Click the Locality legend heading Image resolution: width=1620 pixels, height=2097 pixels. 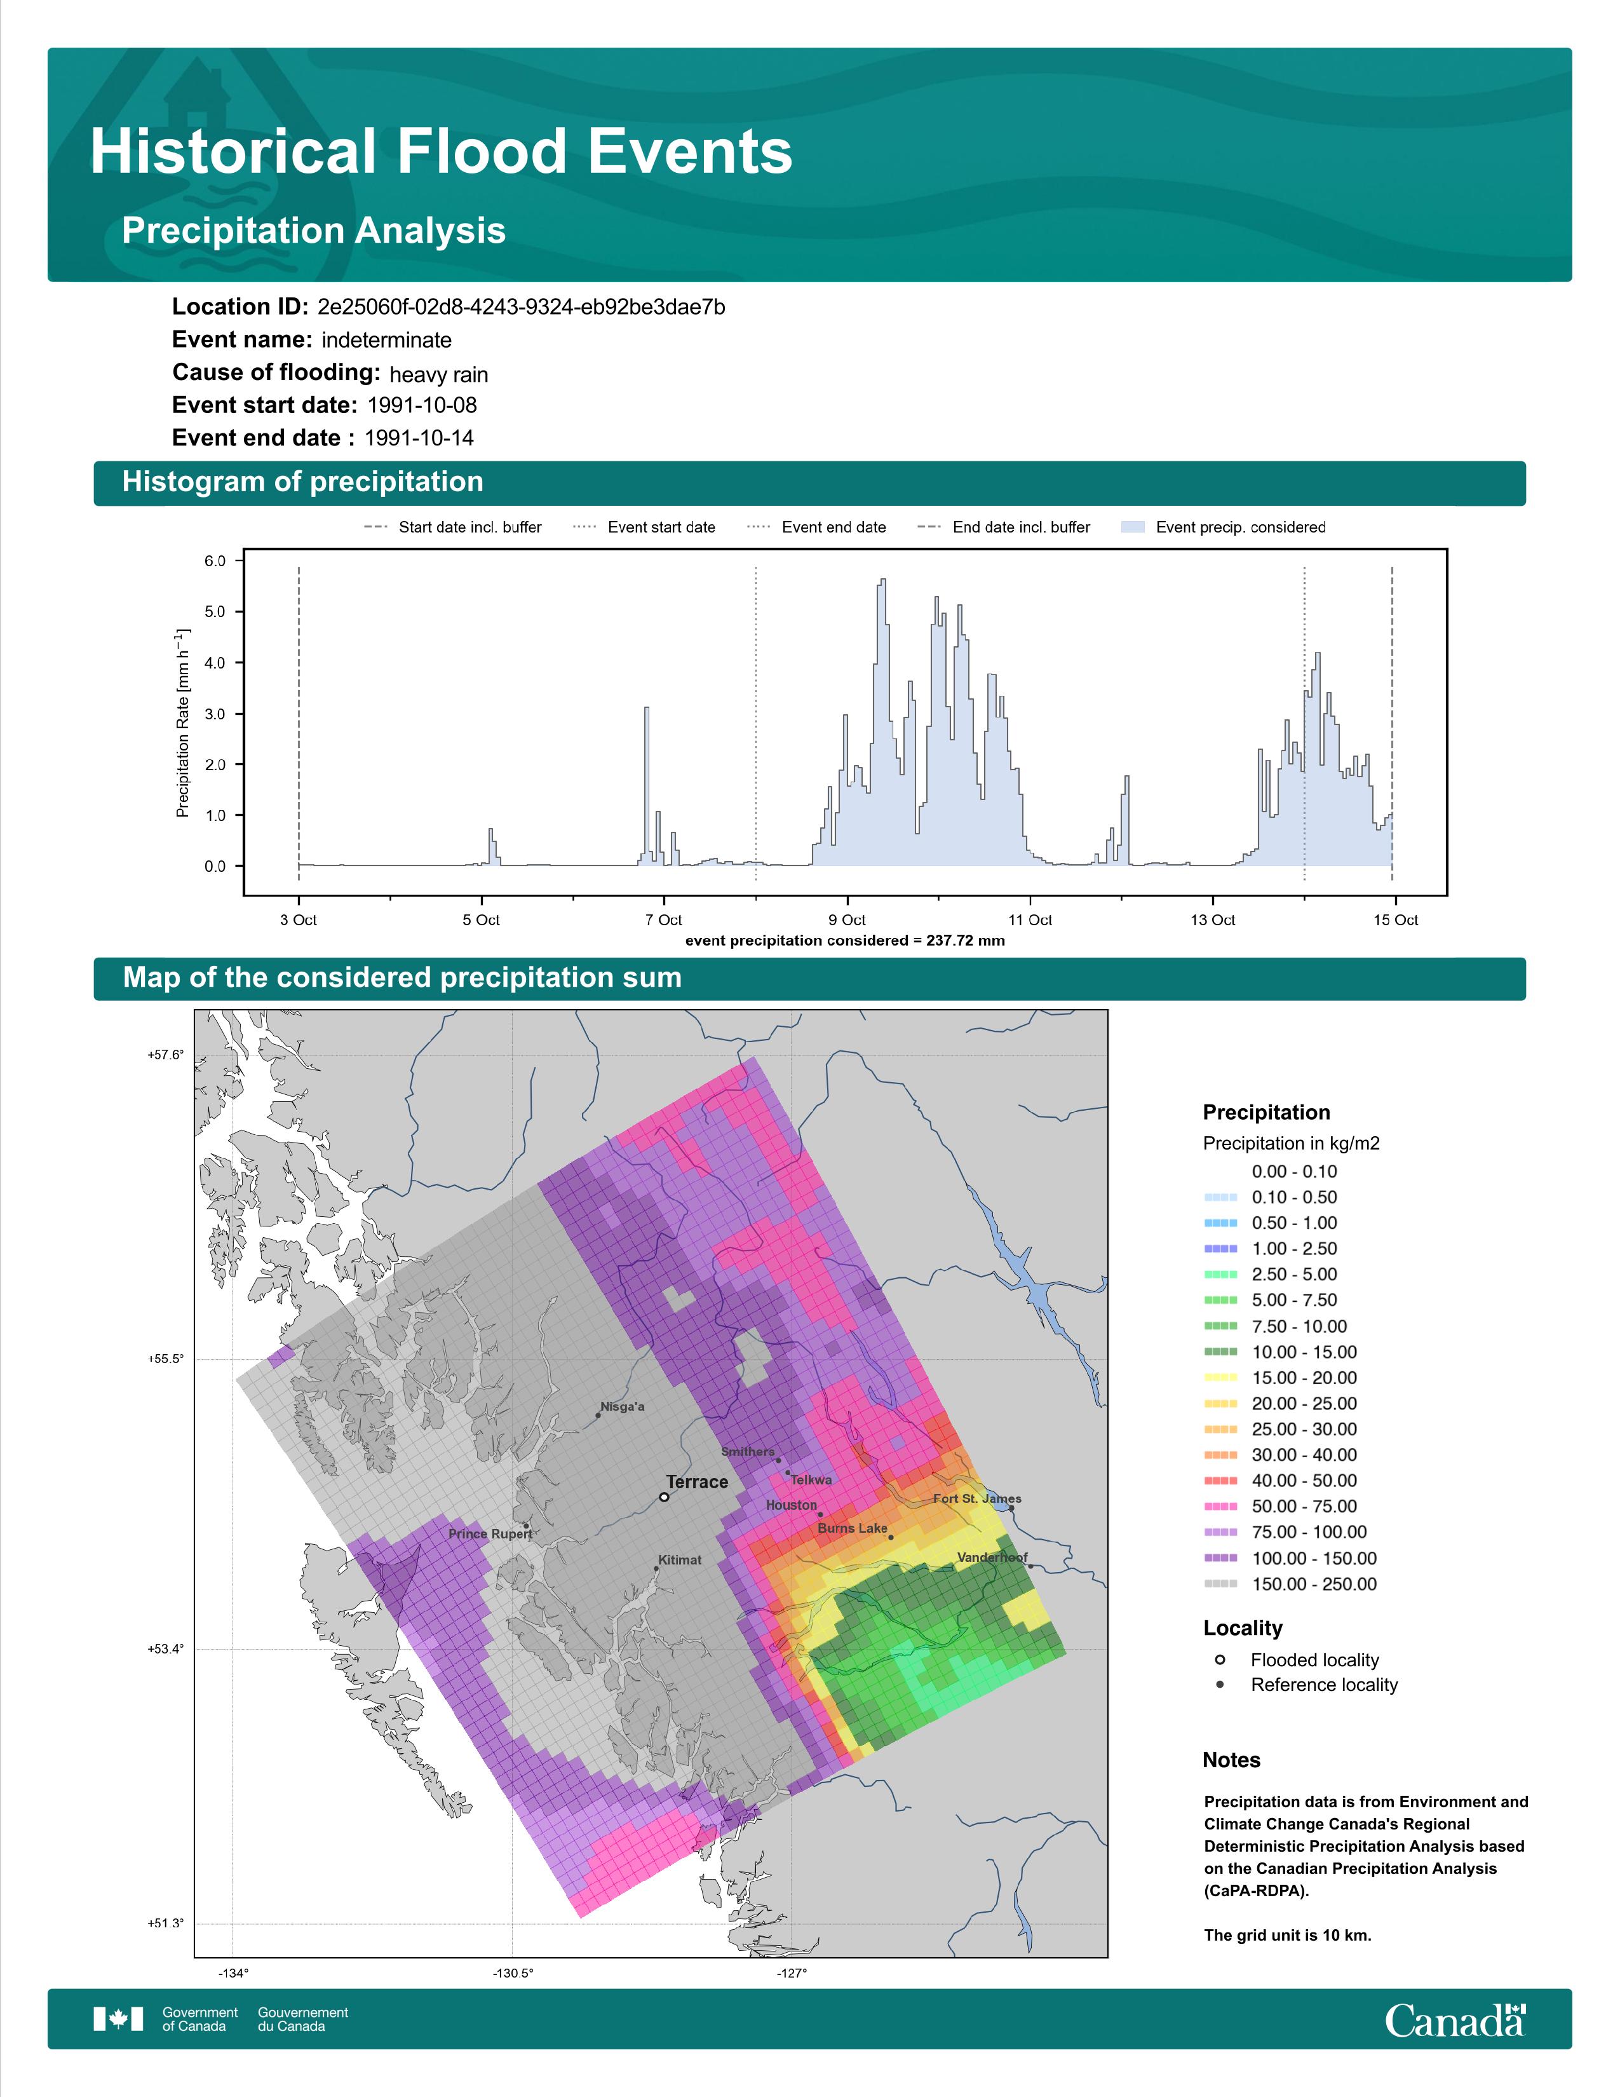[1243, 1627]
